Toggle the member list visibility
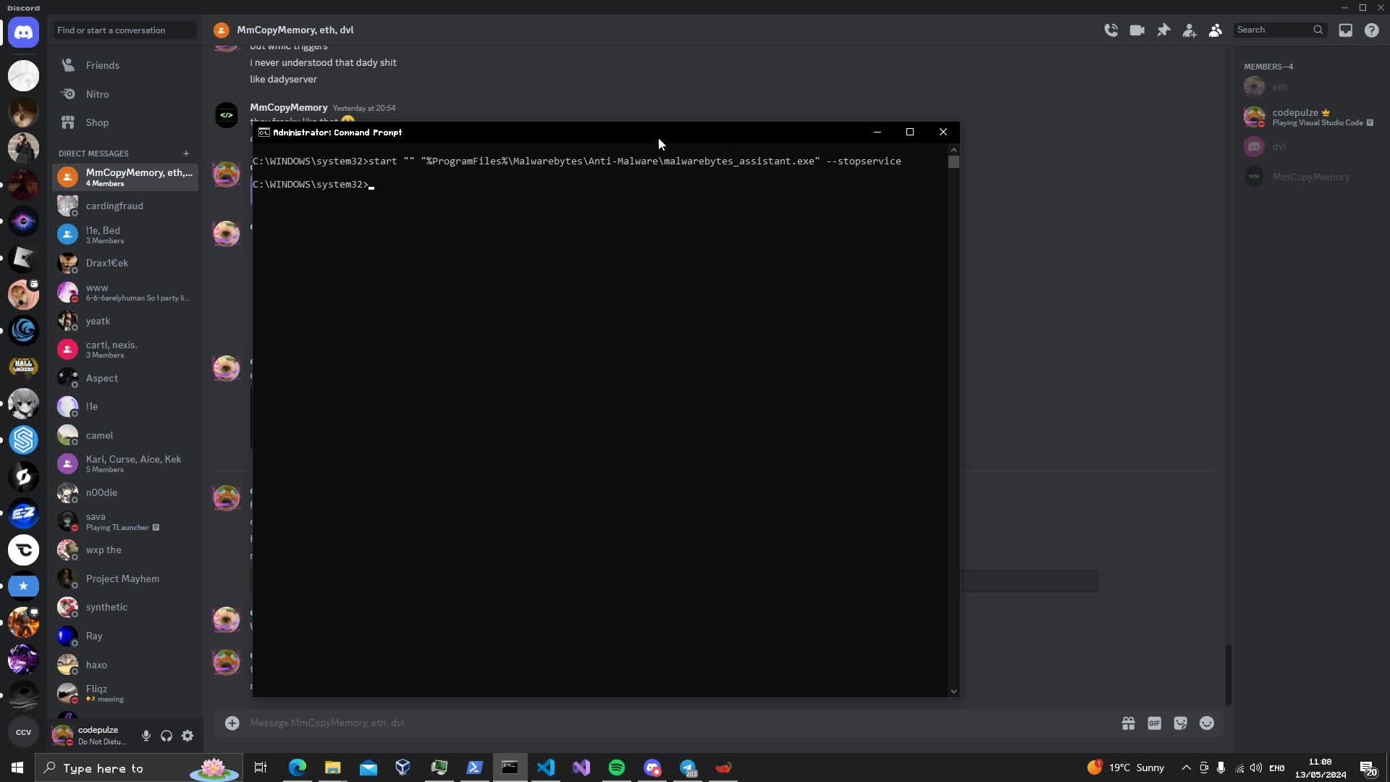Viewport: 1390px width, 782px height. (x=1216, y=30)
